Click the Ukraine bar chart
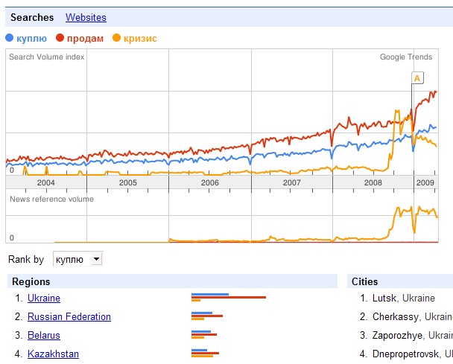The height and width of the screenshot is (364, 453). point(228,298)
